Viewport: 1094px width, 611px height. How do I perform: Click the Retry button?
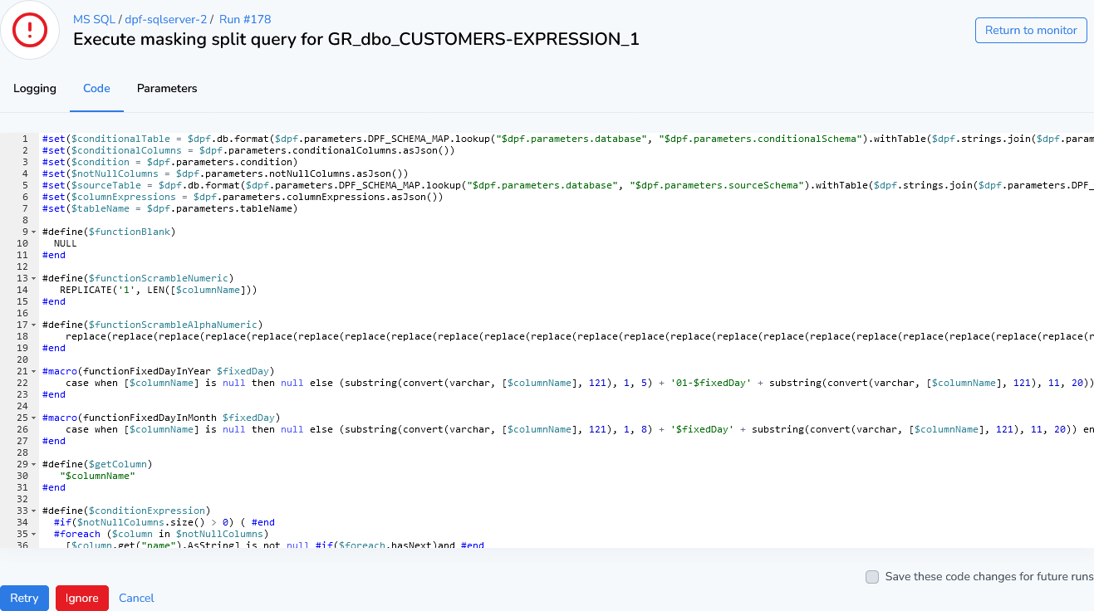pos(24,598)
